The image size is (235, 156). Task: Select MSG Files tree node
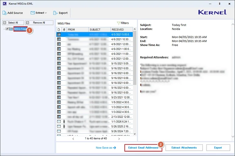20,29
